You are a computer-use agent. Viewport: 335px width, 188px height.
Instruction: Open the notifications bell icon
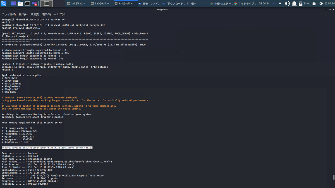pyautogui.click(x=294, y=4)
